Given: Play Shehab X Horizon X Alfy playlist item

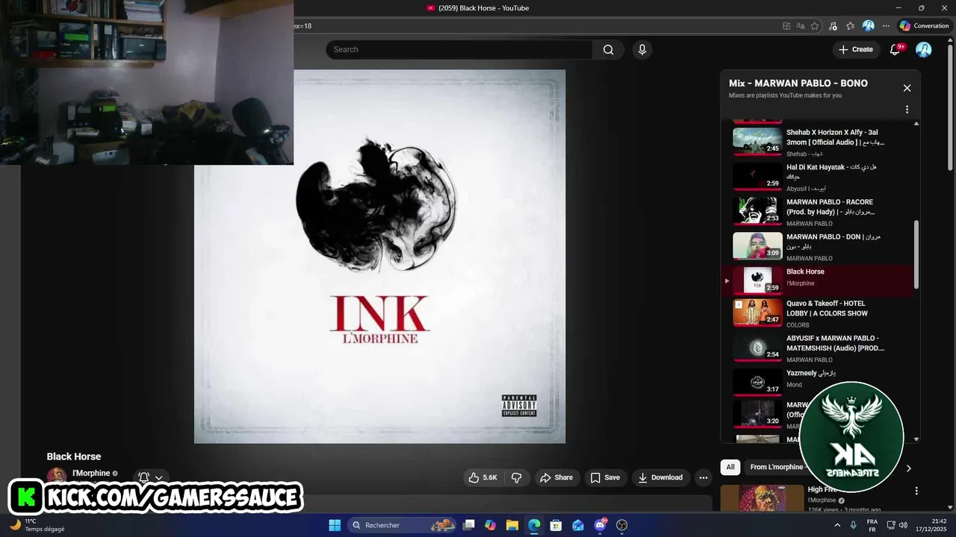Looking at the screenshot, I should 818,142.
